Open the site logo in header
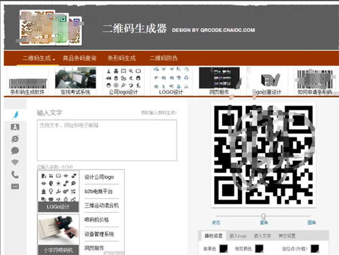339x255 pixels. click(x=51, y=28)
